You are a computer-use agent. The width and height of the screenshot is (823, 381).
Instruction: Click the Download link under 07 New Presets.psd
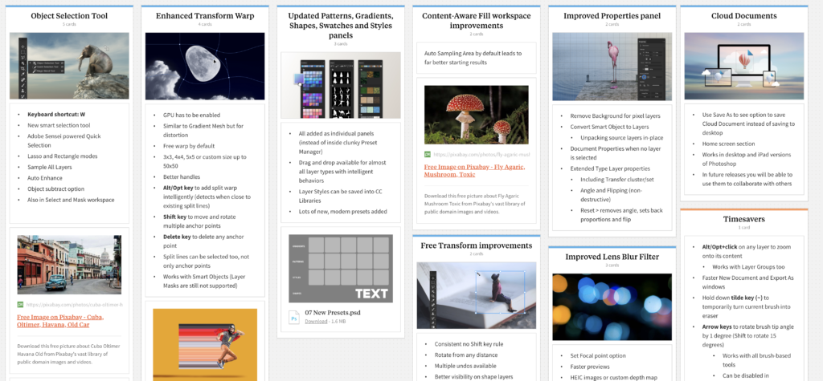[316, 322]
